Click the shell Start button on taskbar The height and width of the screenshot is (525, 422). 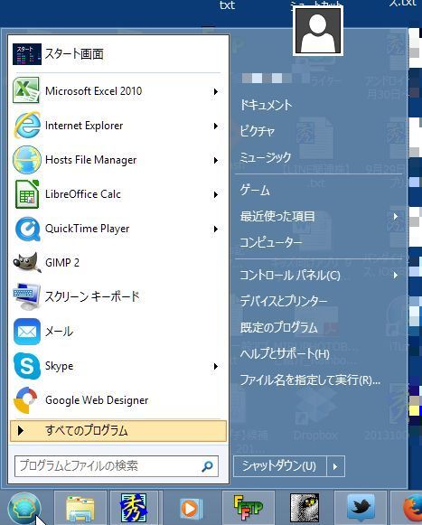coord(24,509)
